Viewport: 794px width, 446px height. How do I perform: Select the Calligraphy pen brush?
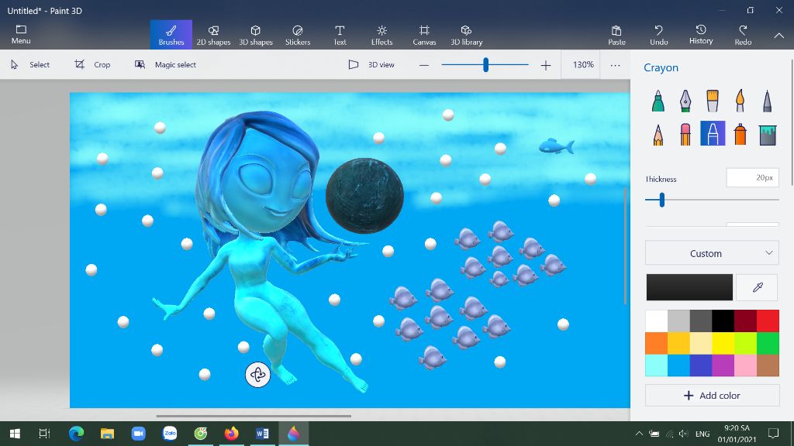[685, 101]
